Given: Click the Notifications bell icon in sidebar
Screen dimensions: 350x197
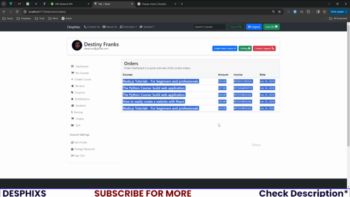Looking at the screenshot, I should coord(72,99).
